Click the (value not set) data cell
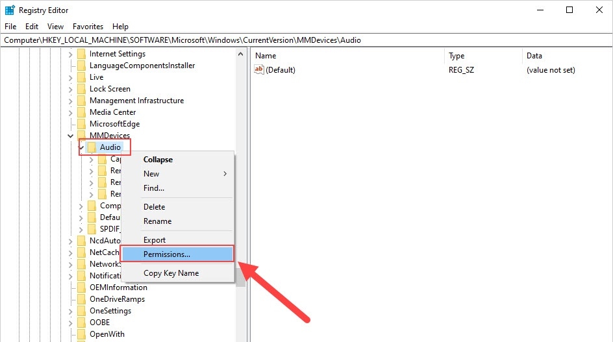This screenshot has width=613, height=342. tap(551, 70)
